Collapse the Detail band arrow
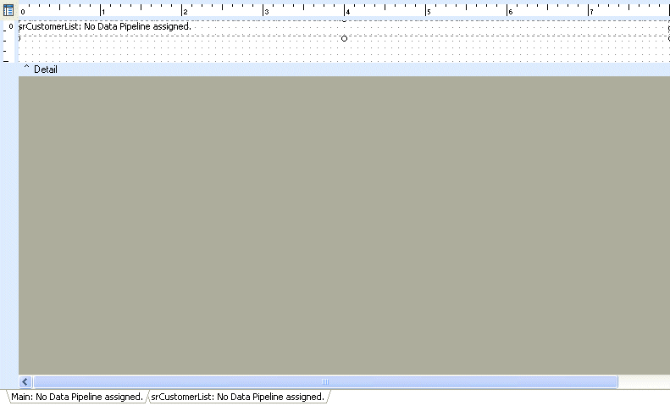The image size is (670, 406). (x=26, y=68)
